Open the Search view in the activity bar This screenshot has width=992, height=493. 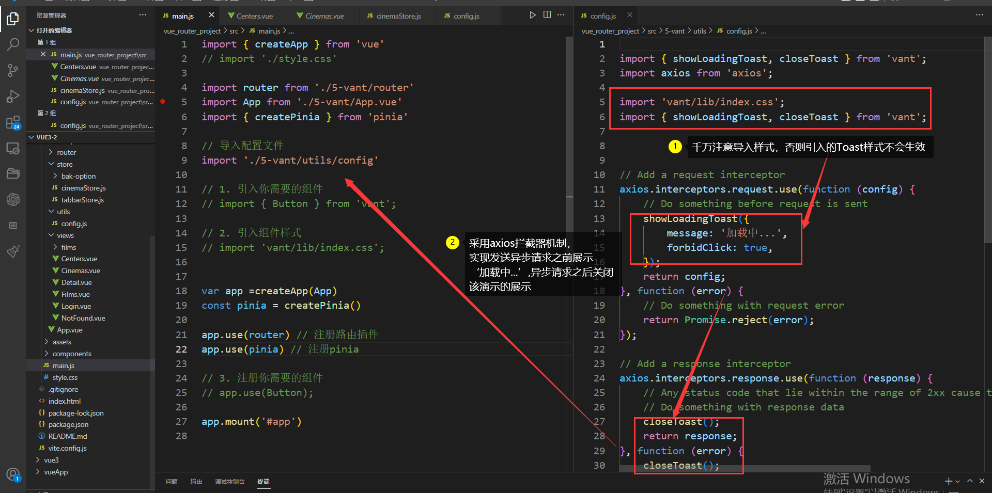coord(13,44)
